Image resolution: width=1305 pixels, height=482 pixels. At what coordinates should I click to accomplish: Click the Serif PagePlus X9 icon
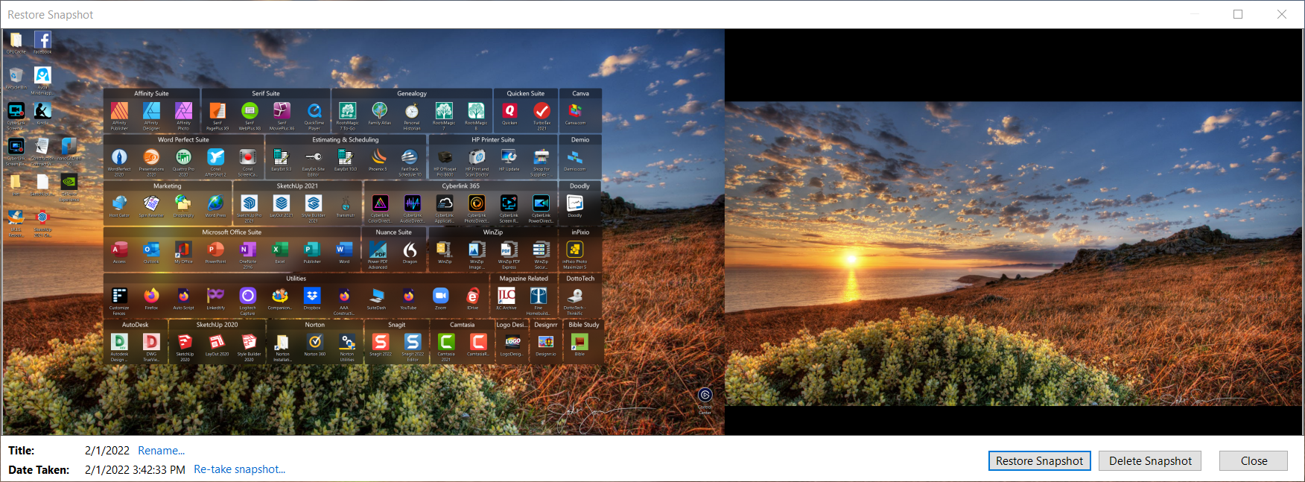[217, 115]
